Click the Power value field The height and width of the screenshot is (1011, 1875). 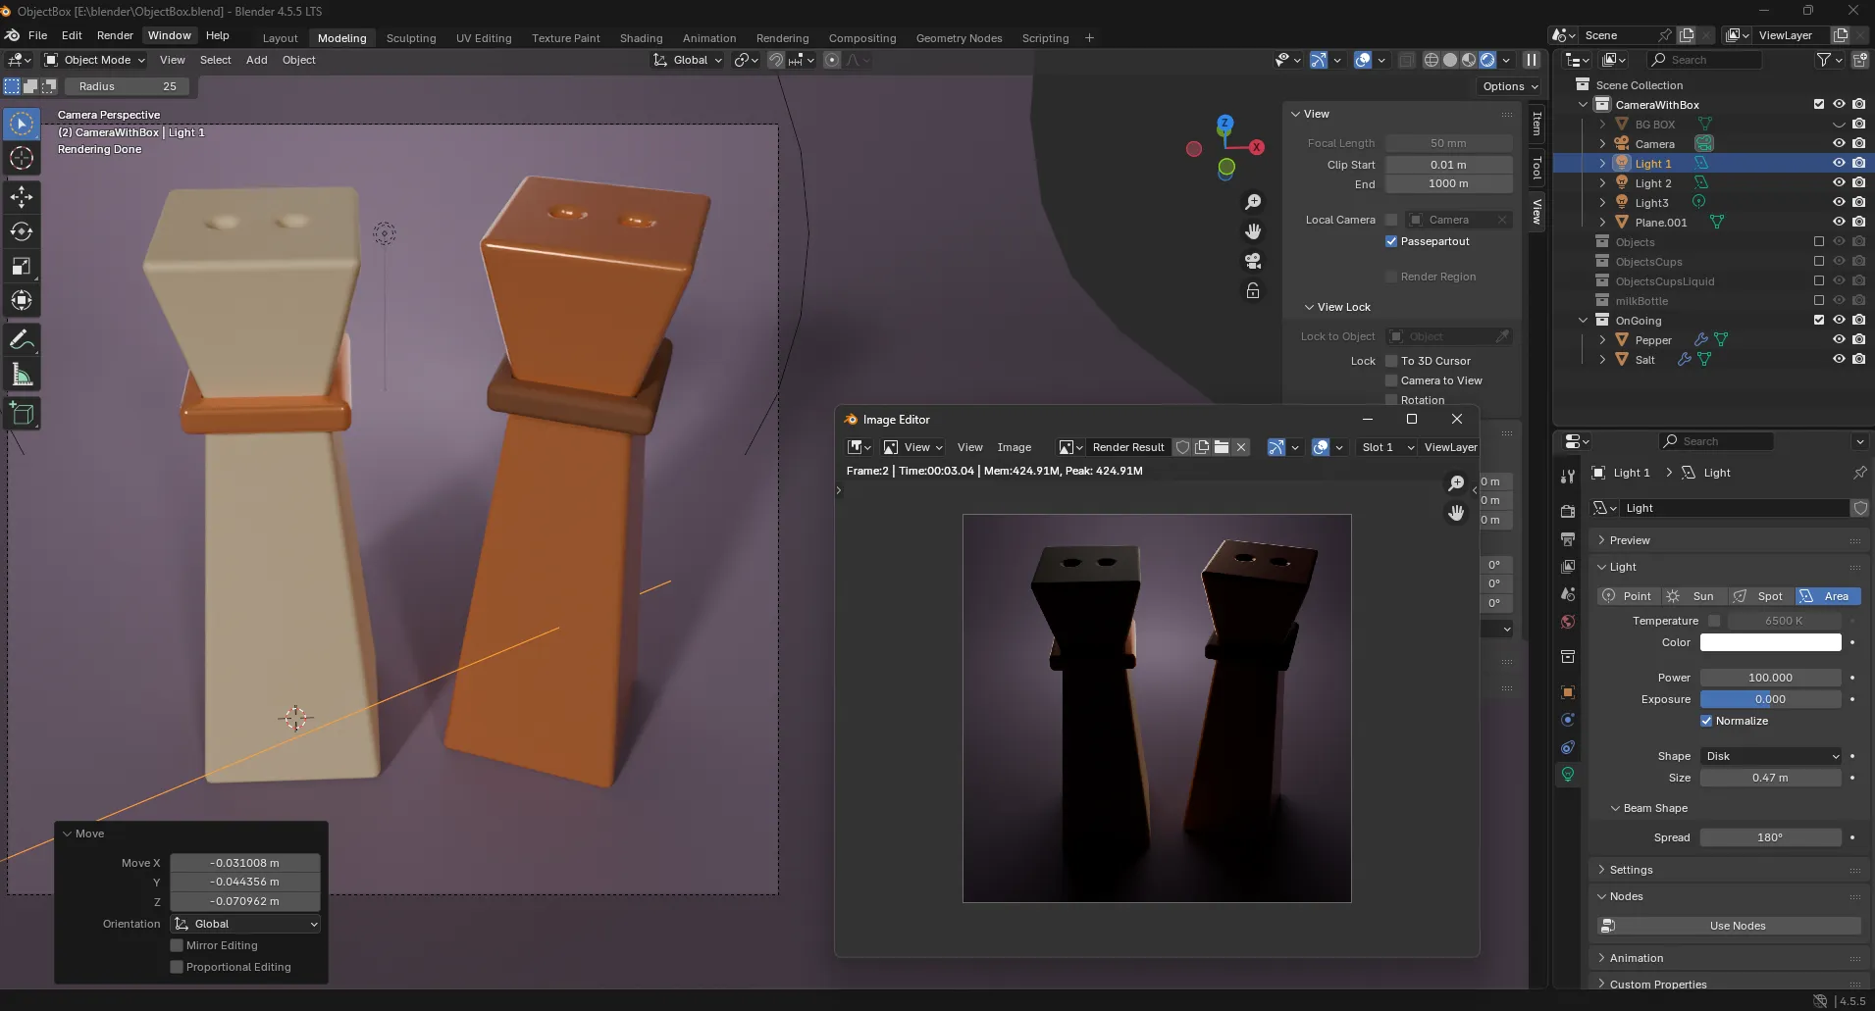pos(1770,678)
